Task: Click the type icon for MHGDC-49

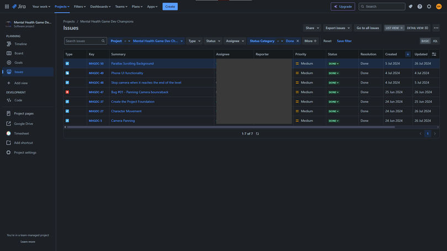Action: [67, 73]
